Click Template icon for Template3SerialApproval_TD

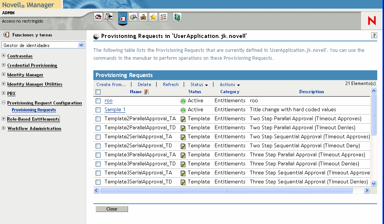point(183,182)
